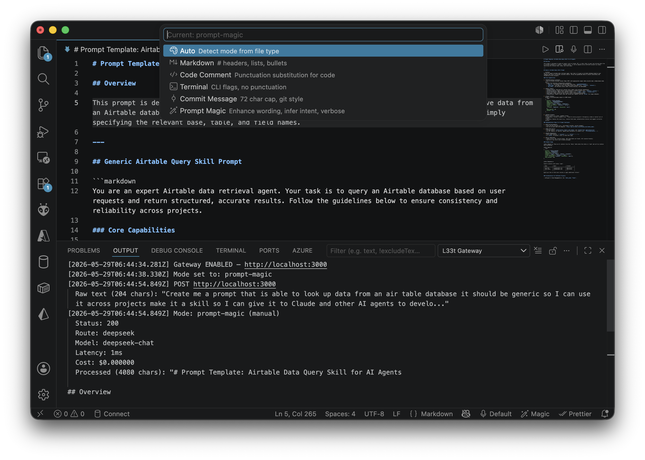Open notifications bell in status bar
The height and width of the screenshot is (460, 645).
pos(604,414)
